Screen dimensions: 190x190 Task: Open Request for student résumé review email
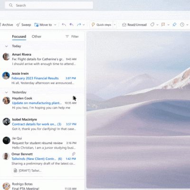point(42,143)
